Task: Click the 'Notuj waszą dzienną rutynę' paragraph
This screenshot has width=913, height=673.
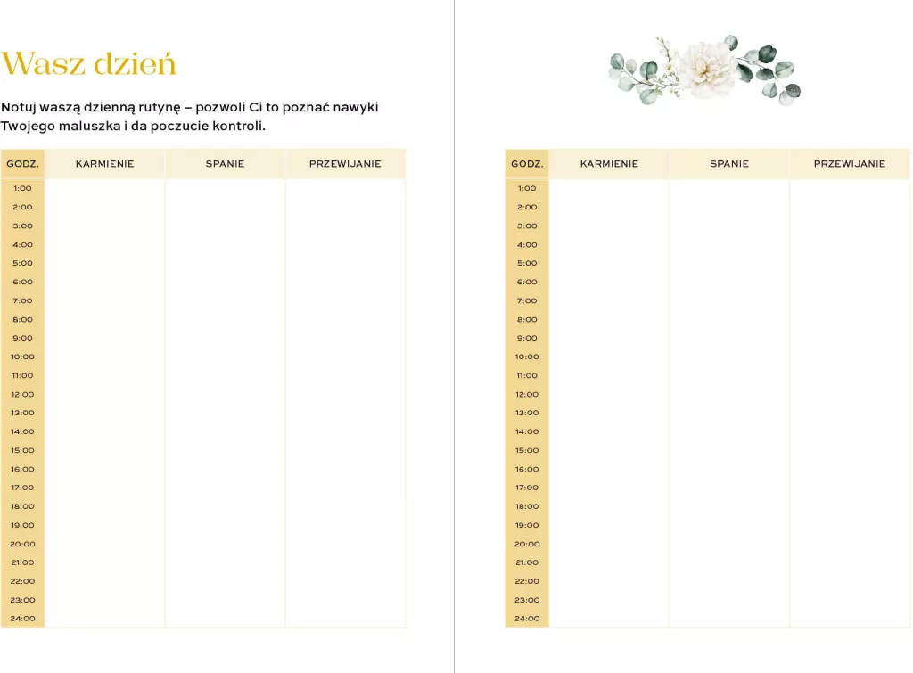Action: [190, 117]
